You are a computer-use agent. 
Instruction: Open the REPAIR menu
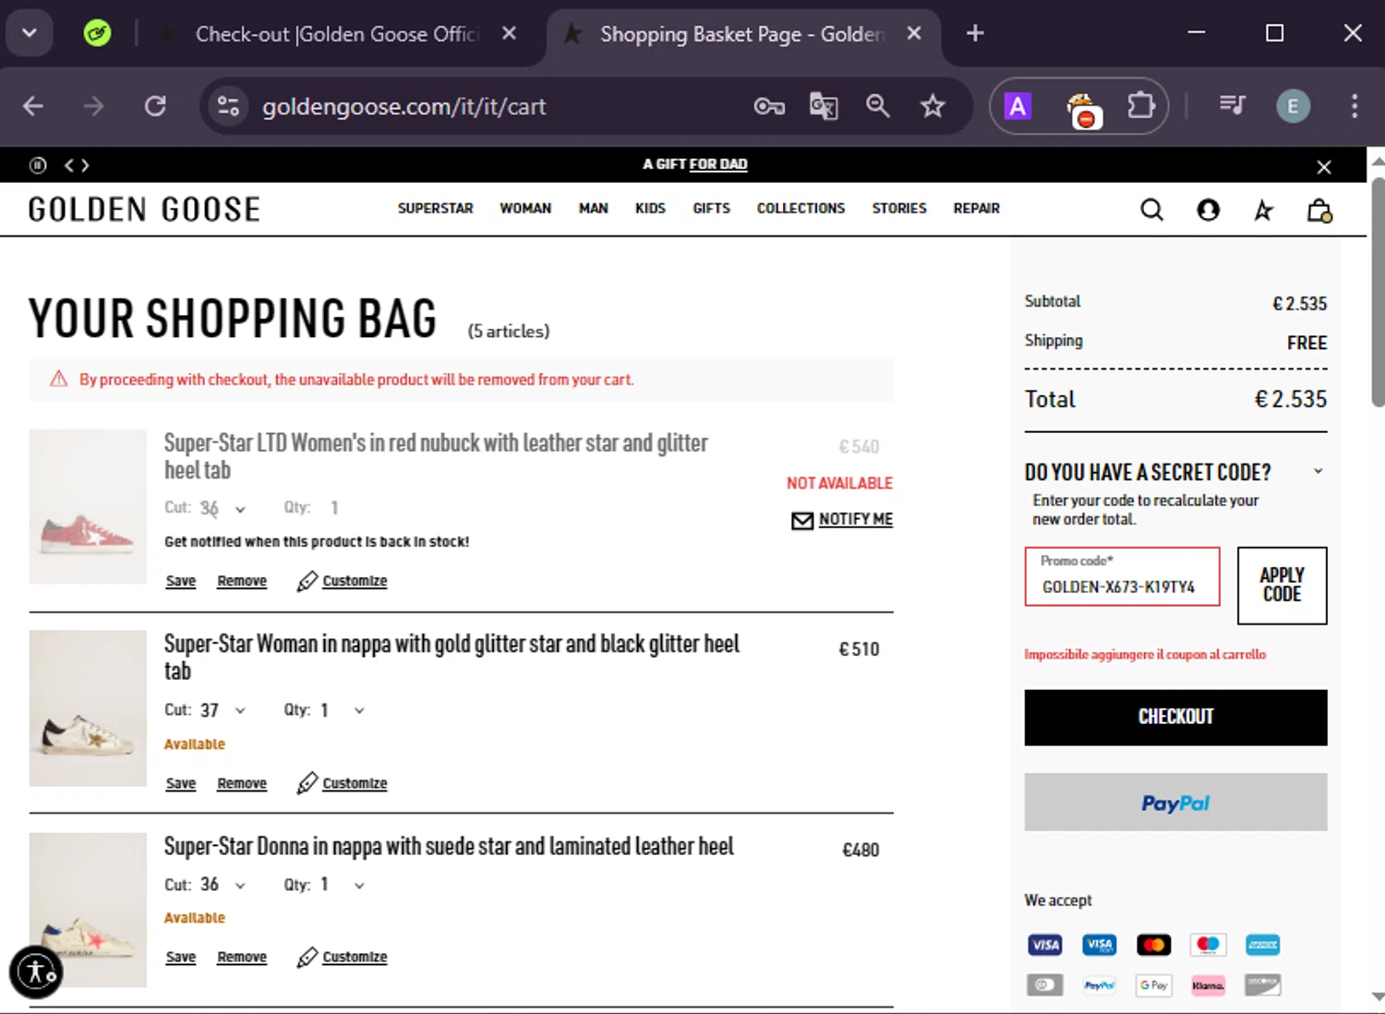977,209
